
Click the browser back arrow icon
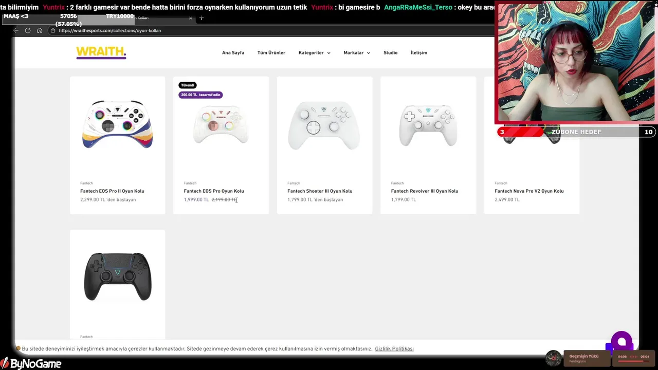tap(16, 30)
